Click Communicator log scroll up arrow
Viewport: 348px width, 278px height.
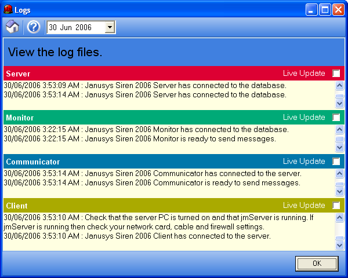(x=339, y=173)
